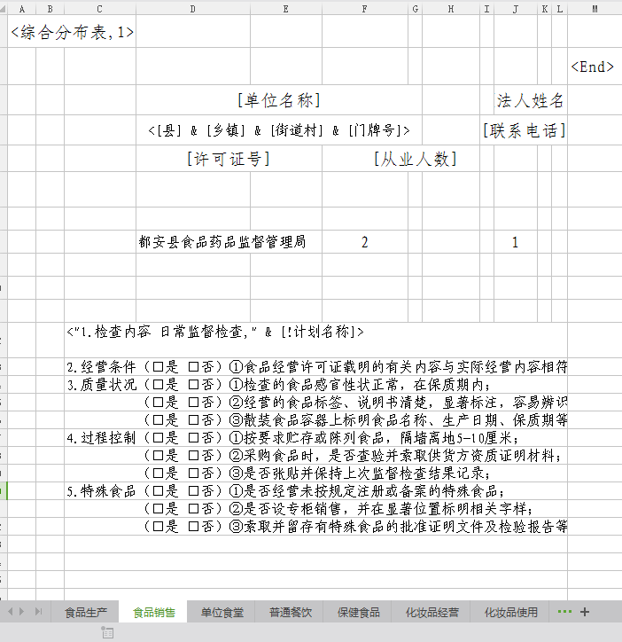This screenshot has width=622, height=642.
Task: Switch to the 食品生产 sheet tab
Action: [x=86, y=612]
